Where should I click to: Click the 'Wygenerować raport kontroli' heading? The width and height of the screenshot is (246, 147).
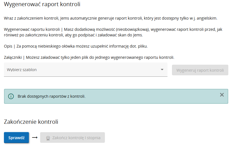pyautogui.click(x=42, y=4)
